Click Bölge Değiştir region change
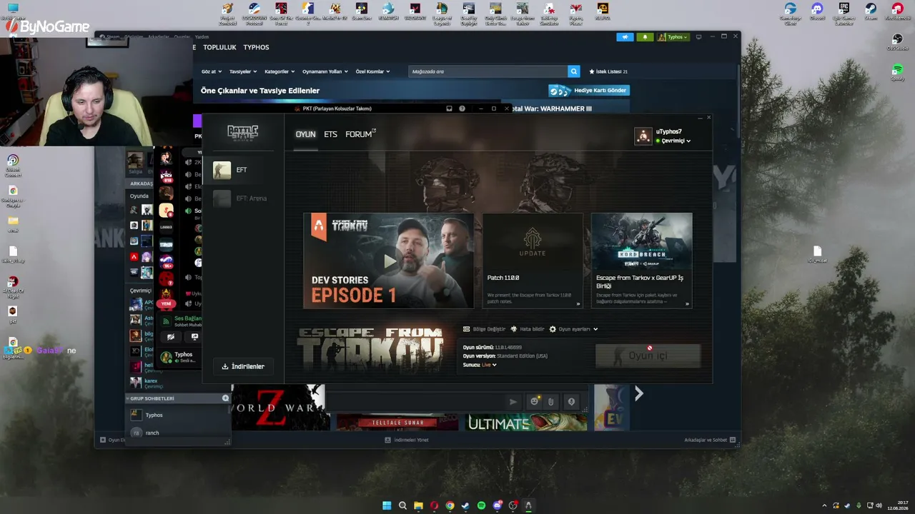Screen dimensions: 915x514 click(x=484, y=329)
